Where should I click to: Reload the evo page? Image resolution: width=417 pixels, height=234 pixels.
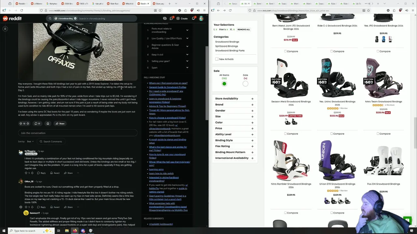pyautogui.click(x=230, y=10)
